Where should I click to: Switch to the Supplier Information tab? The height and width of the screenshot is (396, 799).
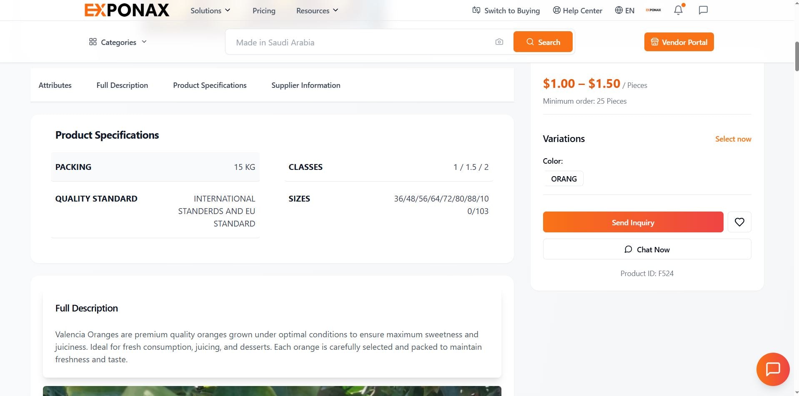(x=306, y=85)
